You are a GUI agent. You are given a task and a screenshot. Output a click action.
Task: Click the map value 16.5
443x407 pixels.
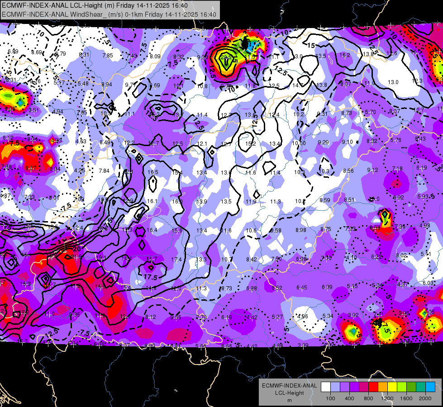pos(152,172)
